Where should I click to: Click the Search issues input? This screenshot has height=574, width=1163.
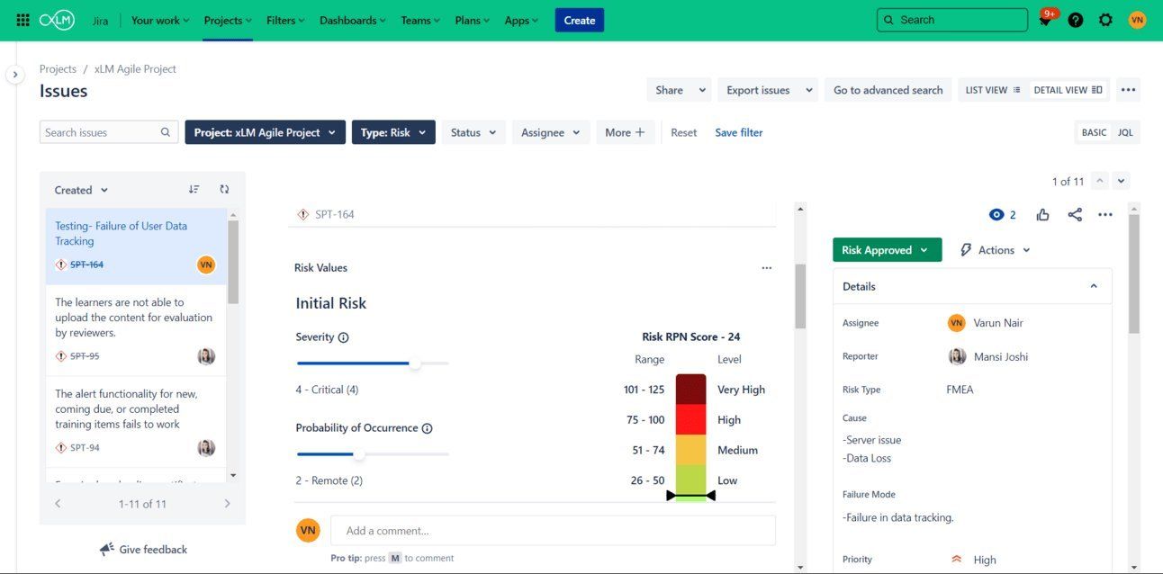point(108,132)
